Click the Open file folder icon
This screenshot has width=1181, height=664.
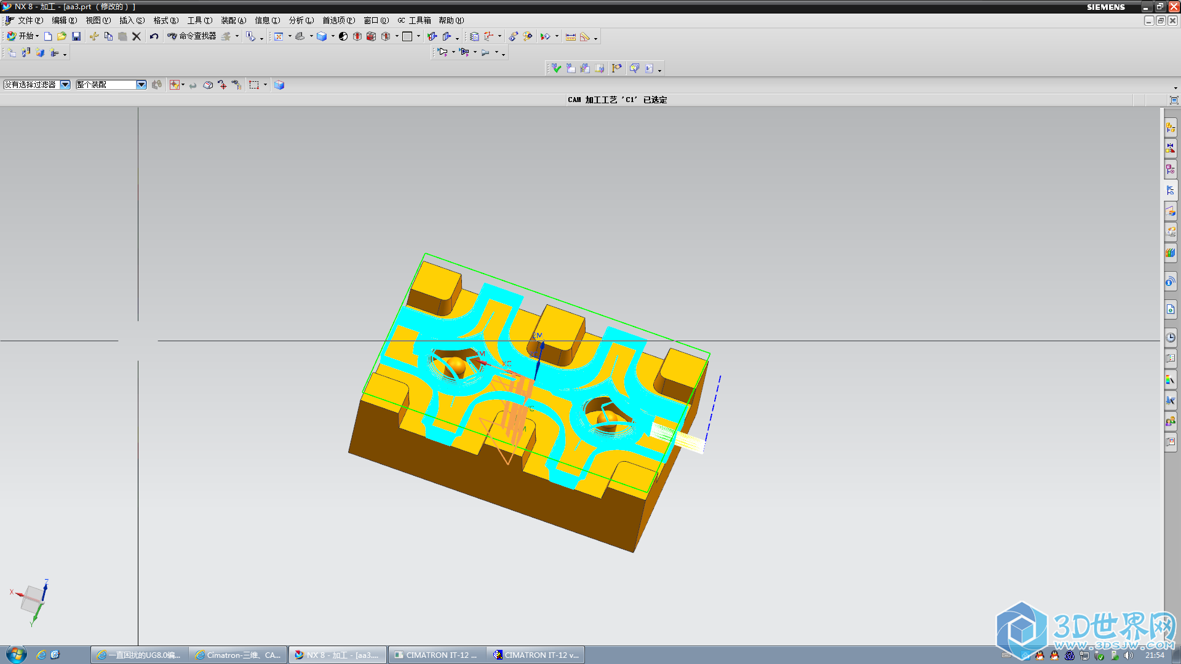[62, 37]
